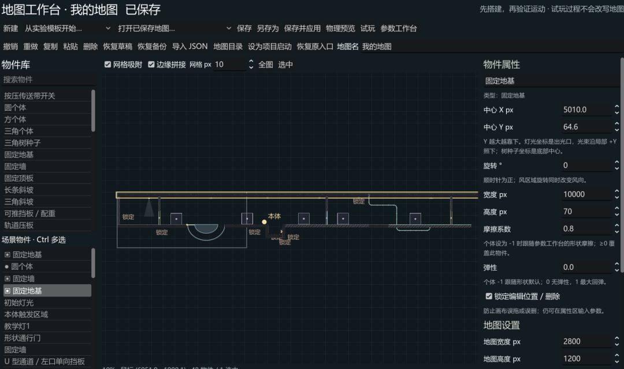Click 复制 to copy the object

tap(50, 47)
